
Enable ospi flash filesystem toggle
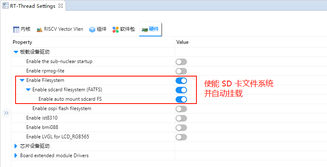(x=181, y=109)
